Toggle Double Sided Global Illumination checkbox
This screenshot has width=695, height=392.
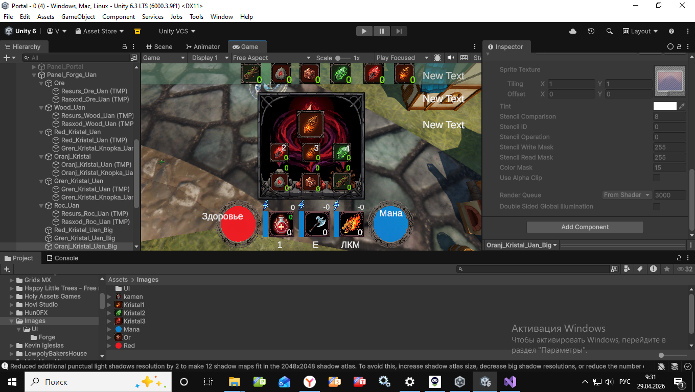coord(657,206)
